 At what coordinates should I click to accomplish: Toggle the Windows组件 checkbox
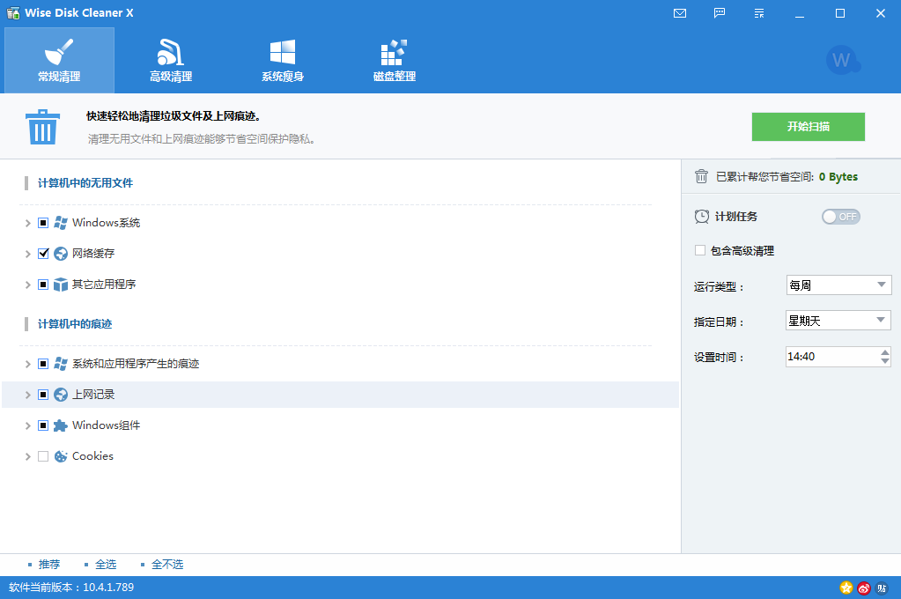click(x=43, y=425)
